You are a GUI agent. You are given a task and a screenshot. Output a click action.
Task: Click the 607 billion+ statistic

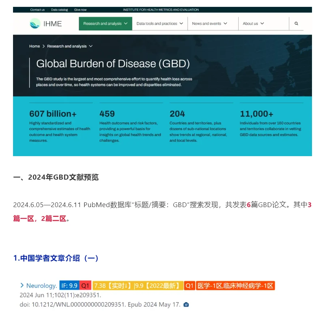pyautogui.click(x=53, y=113)
